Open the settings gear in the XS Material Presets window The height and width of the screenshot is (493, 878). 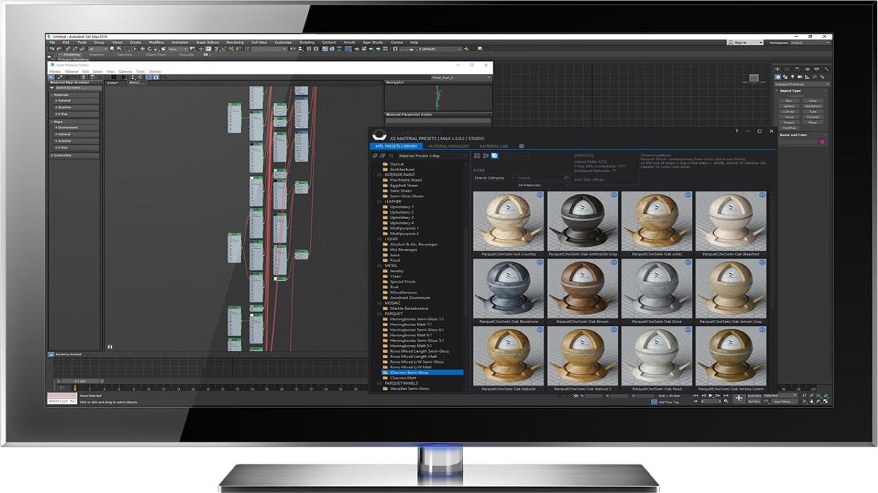pyautogui.click(x=521, y=146)
